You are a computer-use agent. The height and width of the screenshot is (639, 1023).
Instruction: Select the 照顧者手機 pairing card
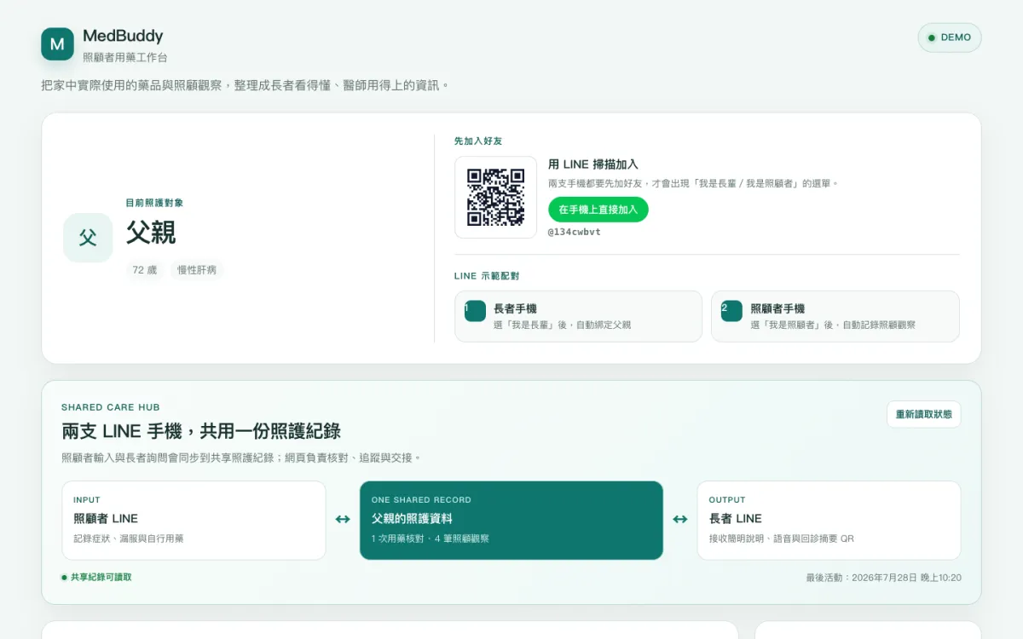click(x=835, y=316)
